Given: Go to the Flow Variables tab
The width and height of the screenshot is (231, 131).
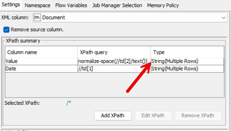Looking at the screenshot, I should point(71,5).
